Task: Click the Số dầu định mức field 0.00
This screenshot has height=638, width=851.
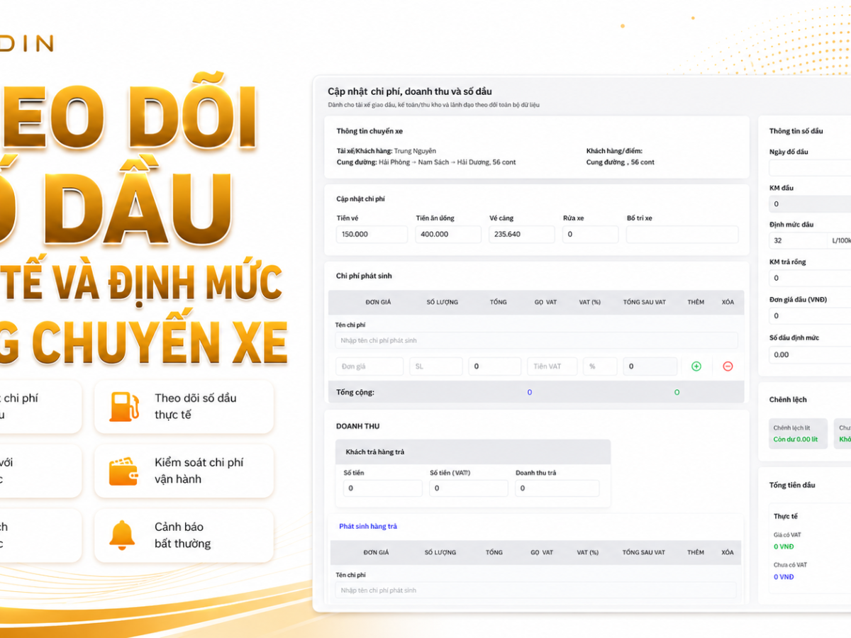Action: click(x=810, y=354)
